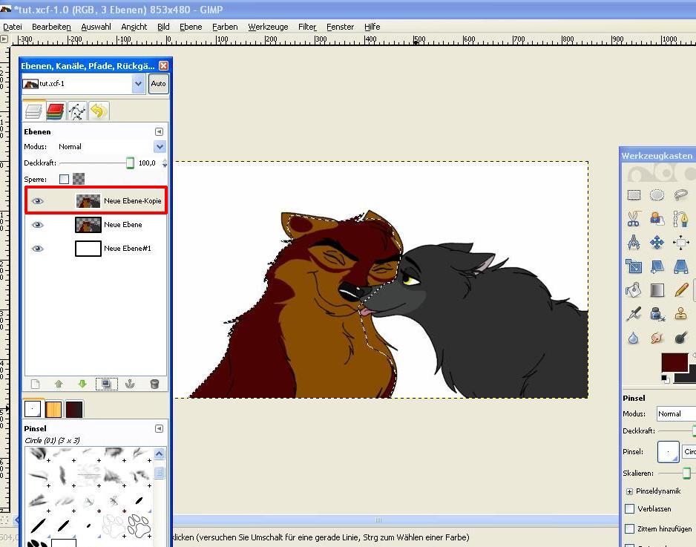This screenshot has height=547, width=696.
Task: Open the Ebene menu
Action: point(191,27)
